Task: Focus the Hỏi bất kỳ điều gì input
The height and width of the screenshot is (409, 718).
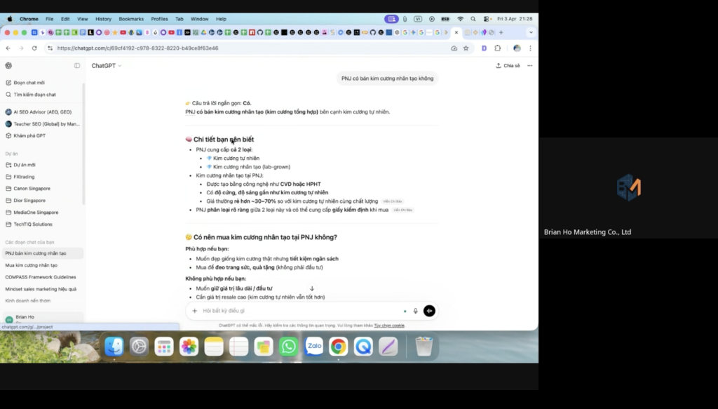Action: 294,311
